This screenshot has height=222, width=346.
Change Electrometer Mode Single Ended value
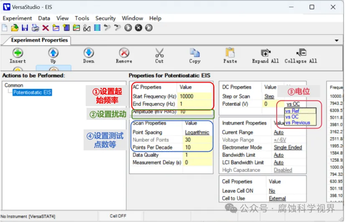click(288, 147)
